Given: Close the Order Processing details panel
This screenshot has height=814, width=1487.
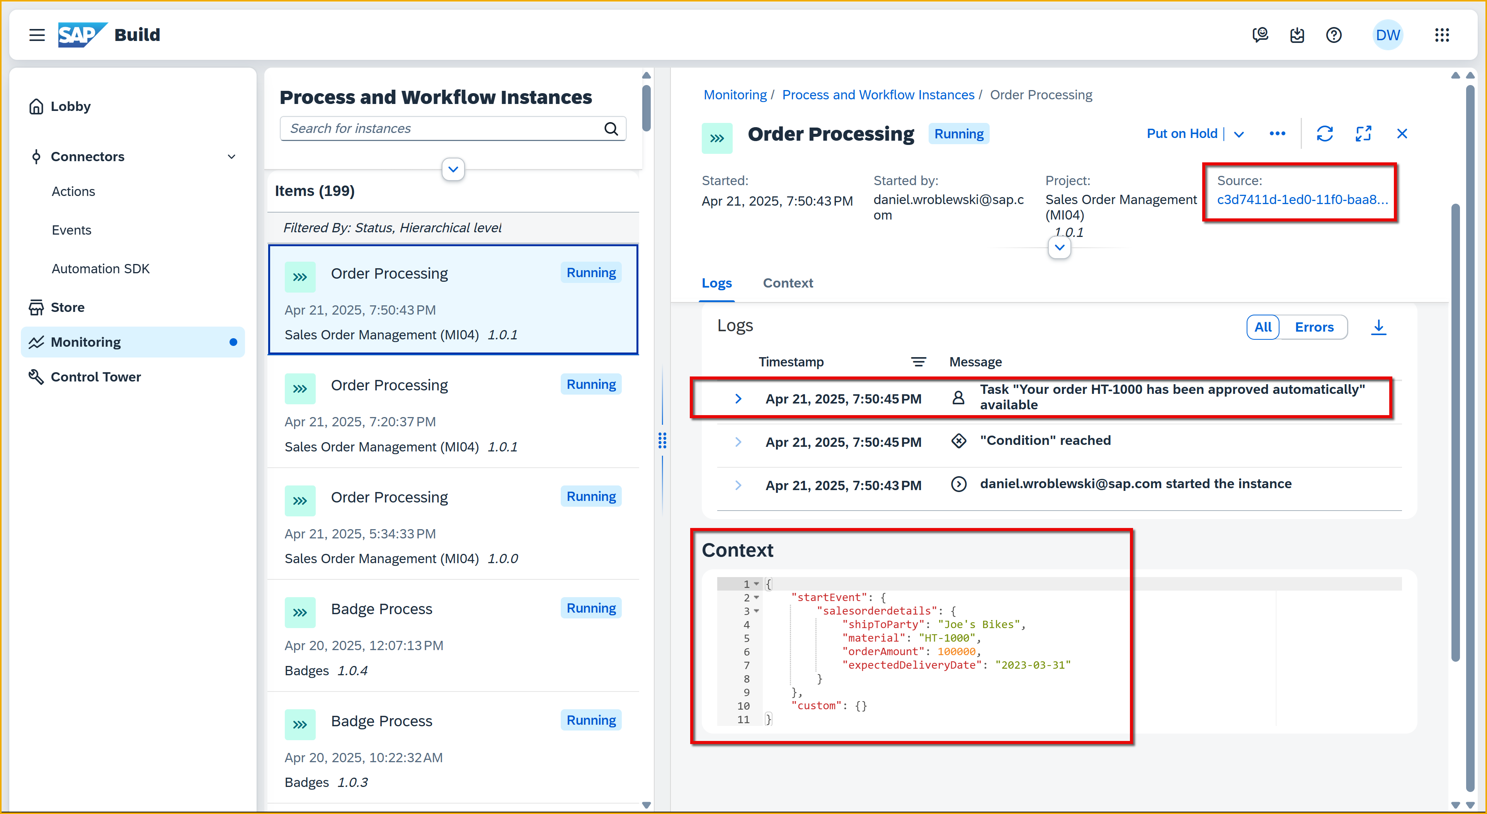Looking at the screenshot, I should coord(1402,133).
